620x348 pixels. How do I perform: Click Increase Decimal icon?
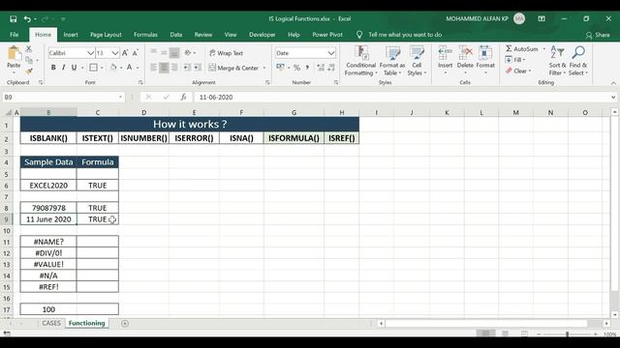click(321, 68)
